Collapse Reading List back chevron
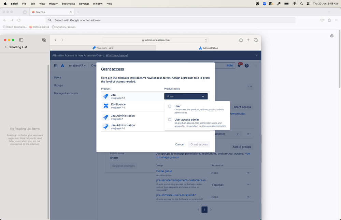The height and width of the screenshot is (220, 341). [6, 47]
